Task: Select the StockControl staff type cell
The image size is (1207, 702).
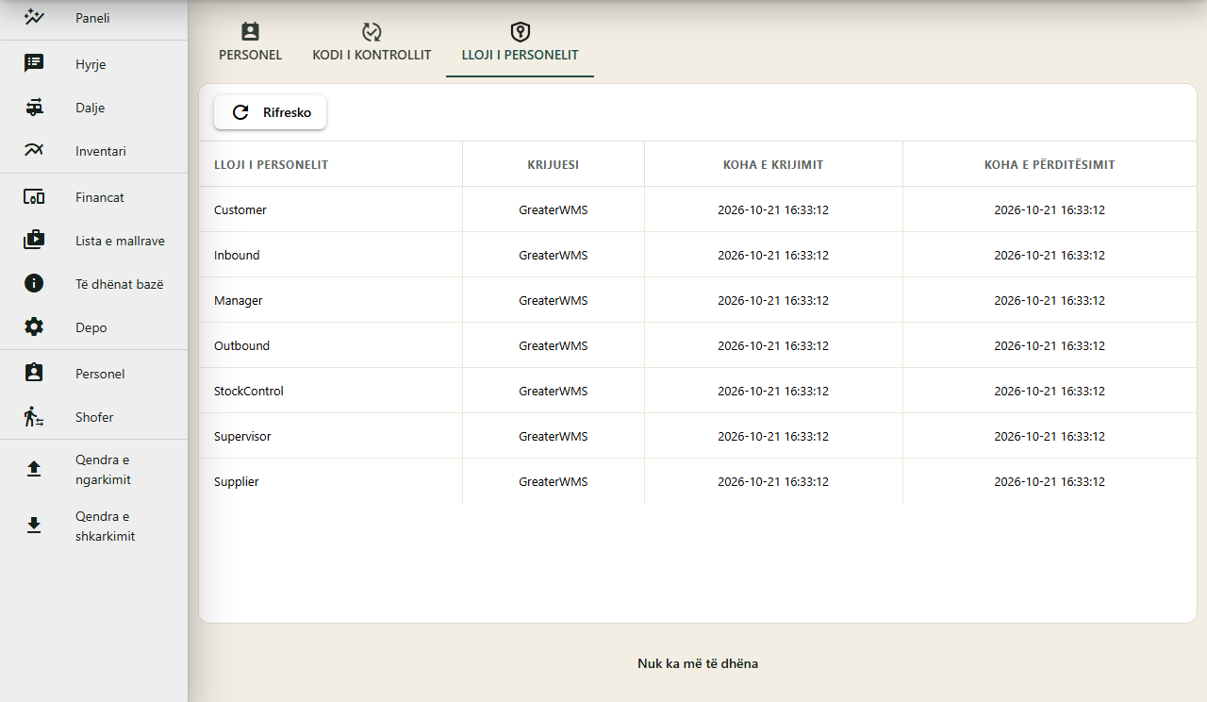Action: click(330, 391)
